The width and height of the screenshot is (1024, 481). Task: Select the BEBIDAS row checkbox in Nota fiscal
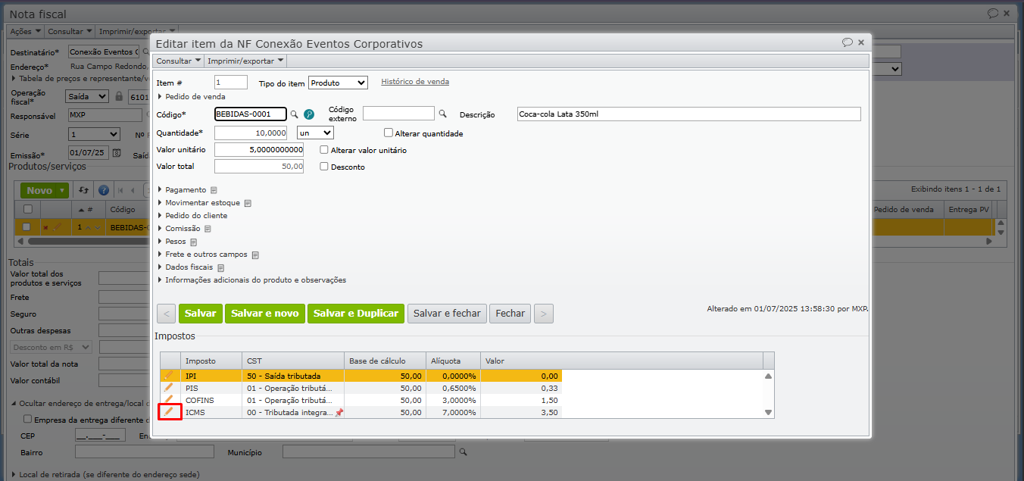tap(27, 227)
